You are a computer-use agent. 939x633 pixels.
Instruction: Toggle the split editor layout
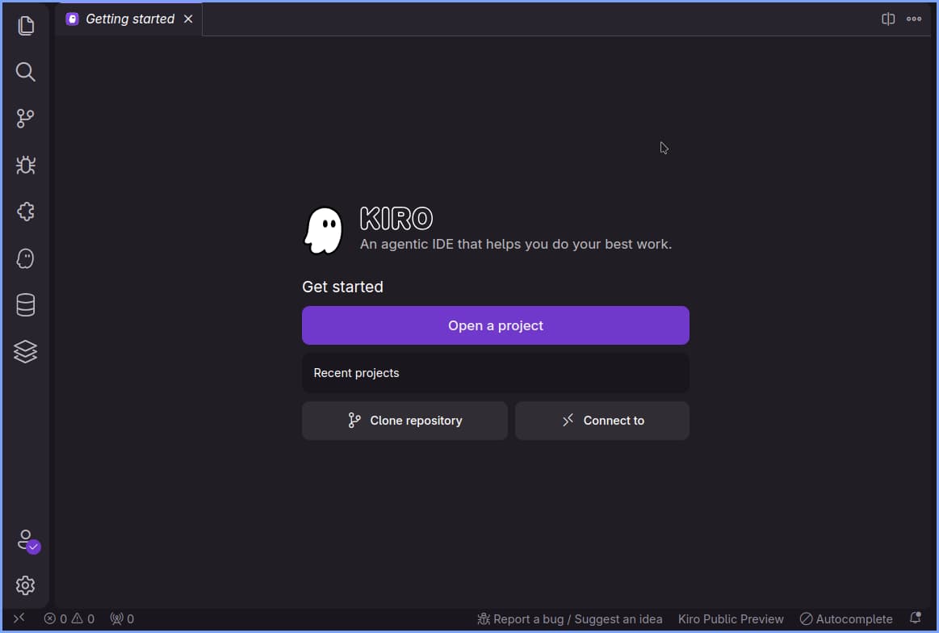point(888,19)
